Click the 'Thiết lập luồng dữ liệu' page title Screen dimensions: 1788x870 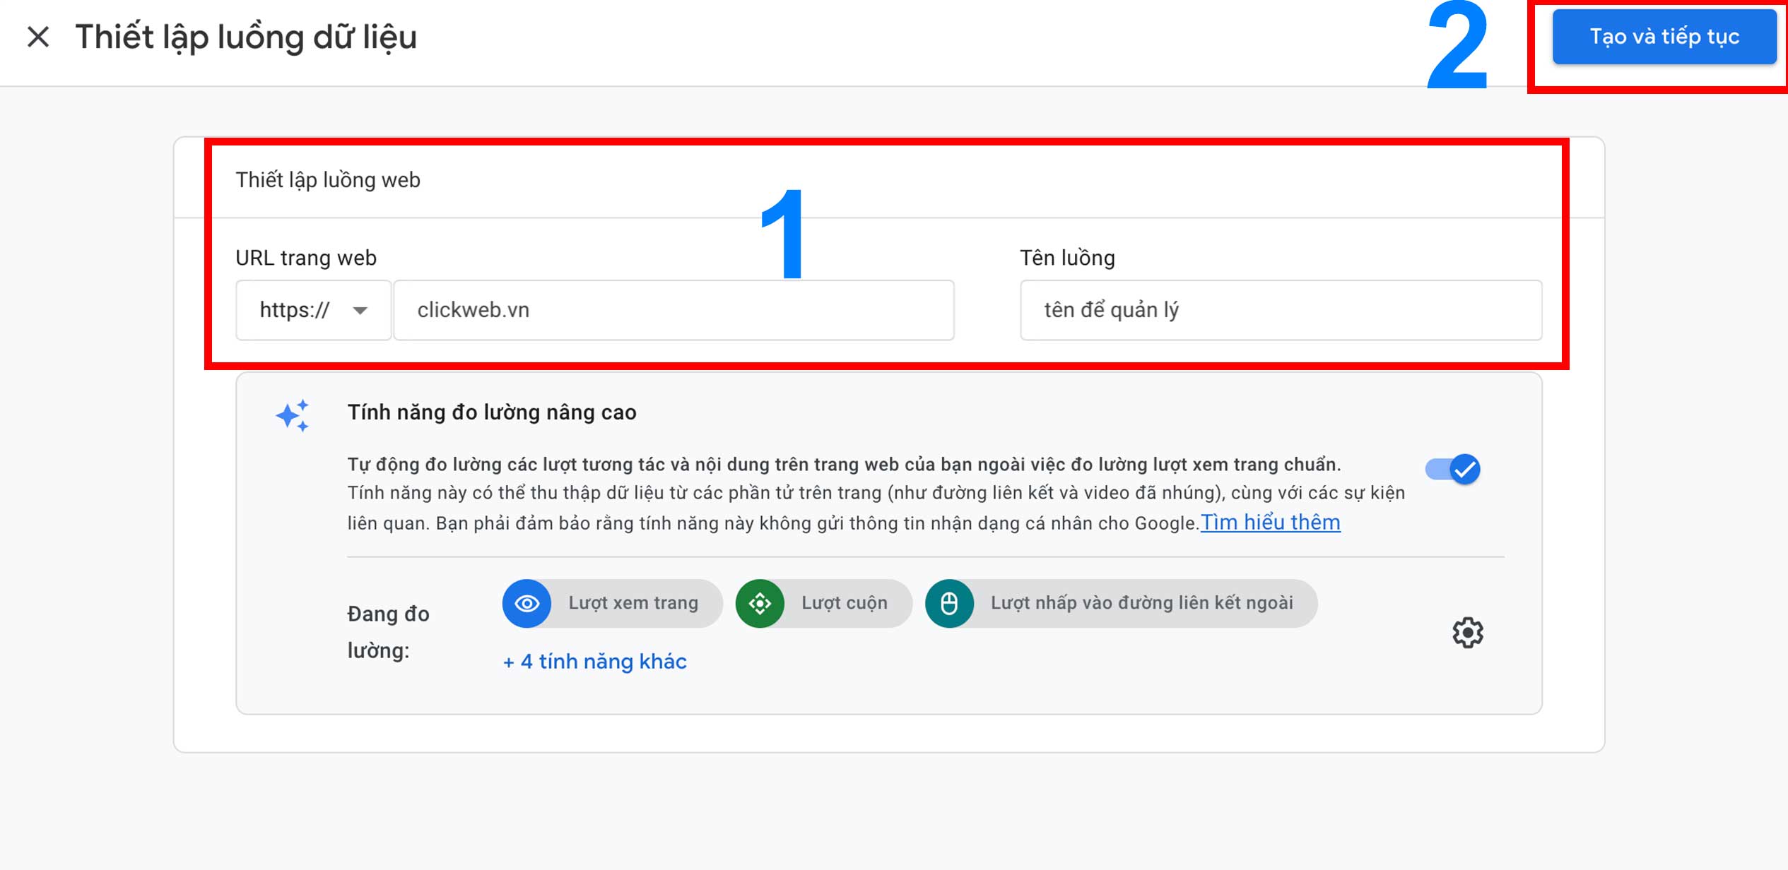[x=246, y=37]
